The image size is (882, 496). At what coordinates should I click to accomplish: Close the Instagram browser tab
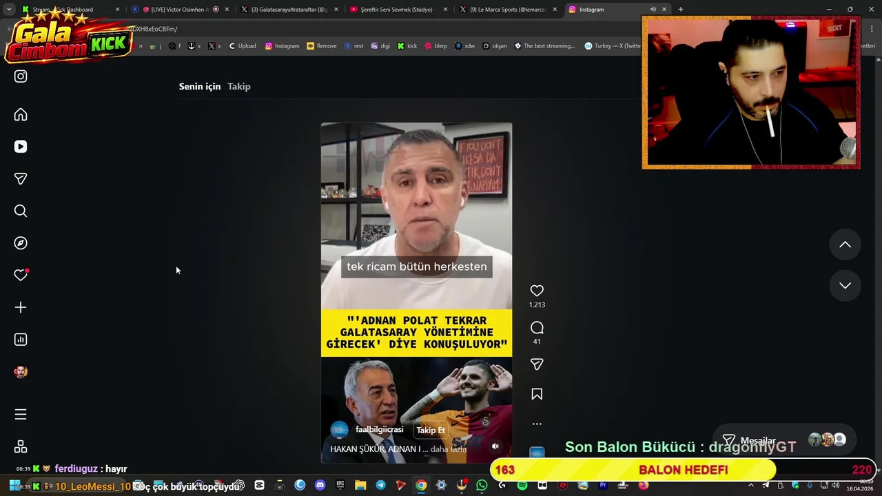[664, 10]
